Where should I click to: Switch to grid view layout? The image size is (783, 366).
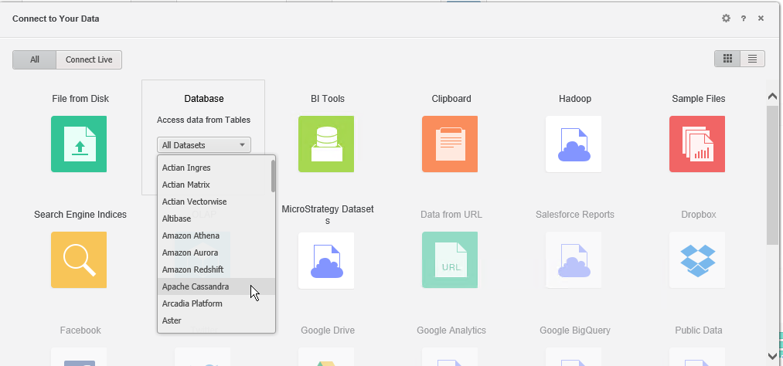click(x=727, y=59)
